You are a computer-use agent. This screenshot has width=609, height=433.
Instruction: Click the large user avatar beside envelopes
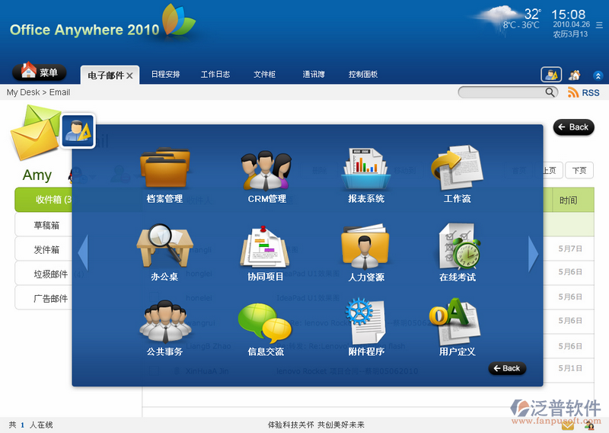[78, 130]
